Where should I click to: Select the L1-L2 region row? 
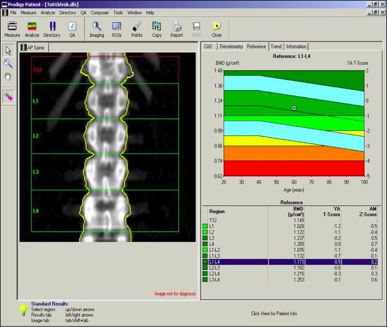[x=290, y=250]
